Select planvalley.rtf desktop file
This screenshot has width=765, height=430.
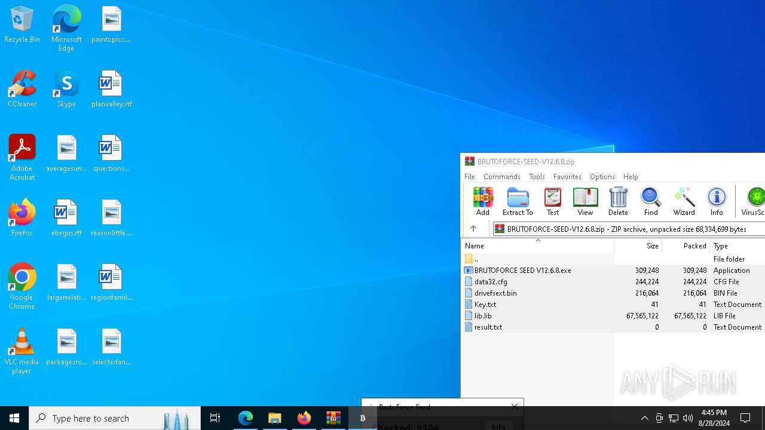(x=111, y=90)
